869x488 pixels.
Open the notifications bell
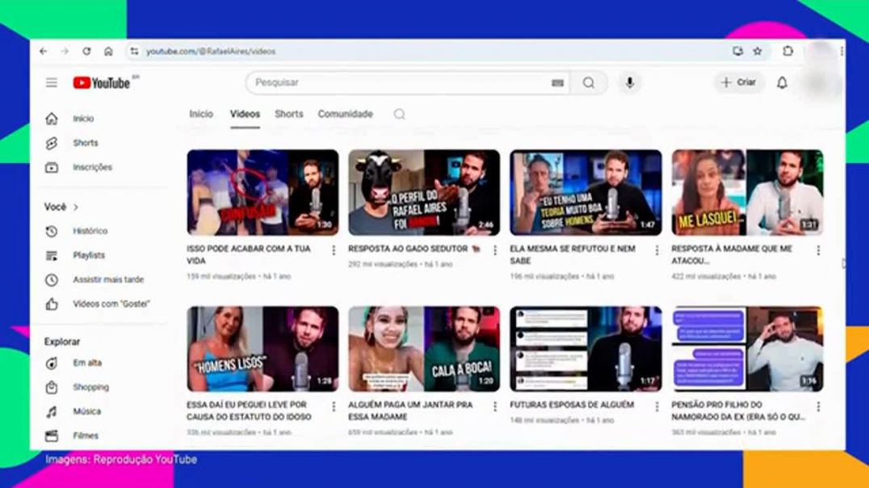782,82
